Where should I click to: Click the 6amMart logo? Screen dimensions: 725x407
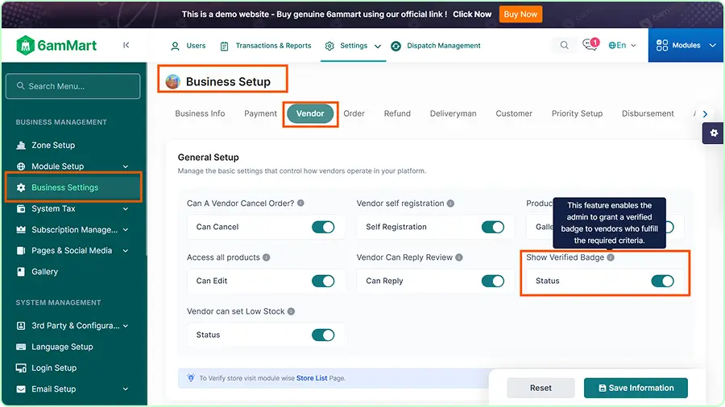point(56,45)
